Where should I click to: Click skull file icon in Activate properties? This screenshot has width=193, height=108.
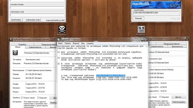[x=15, y=53]
